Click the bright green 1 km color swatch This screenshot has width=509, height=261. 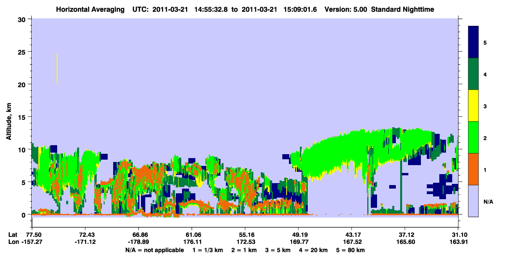473,137
